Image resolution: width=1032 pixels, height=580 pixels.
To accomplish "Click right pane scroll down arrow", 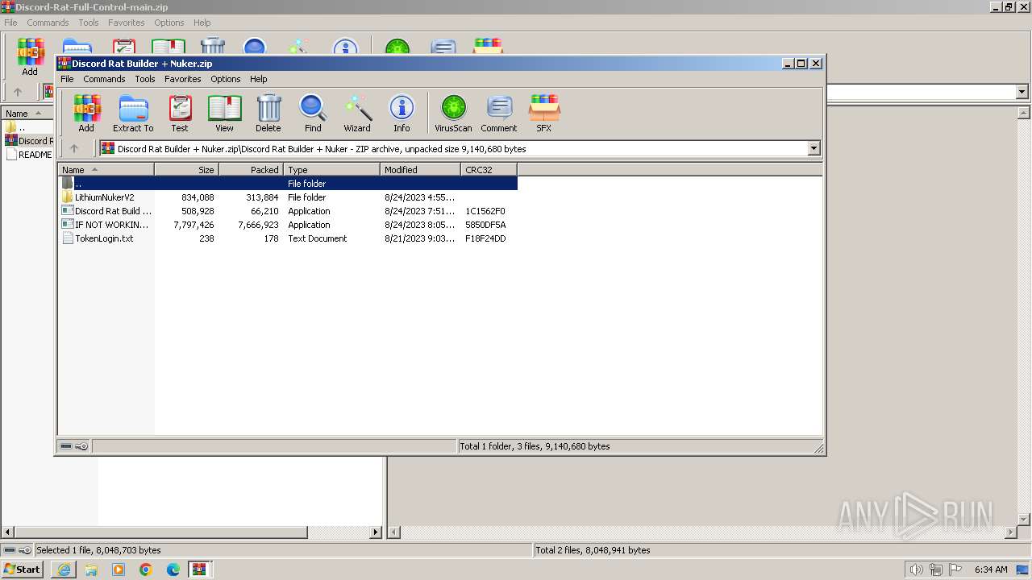I will (1024, 520).
